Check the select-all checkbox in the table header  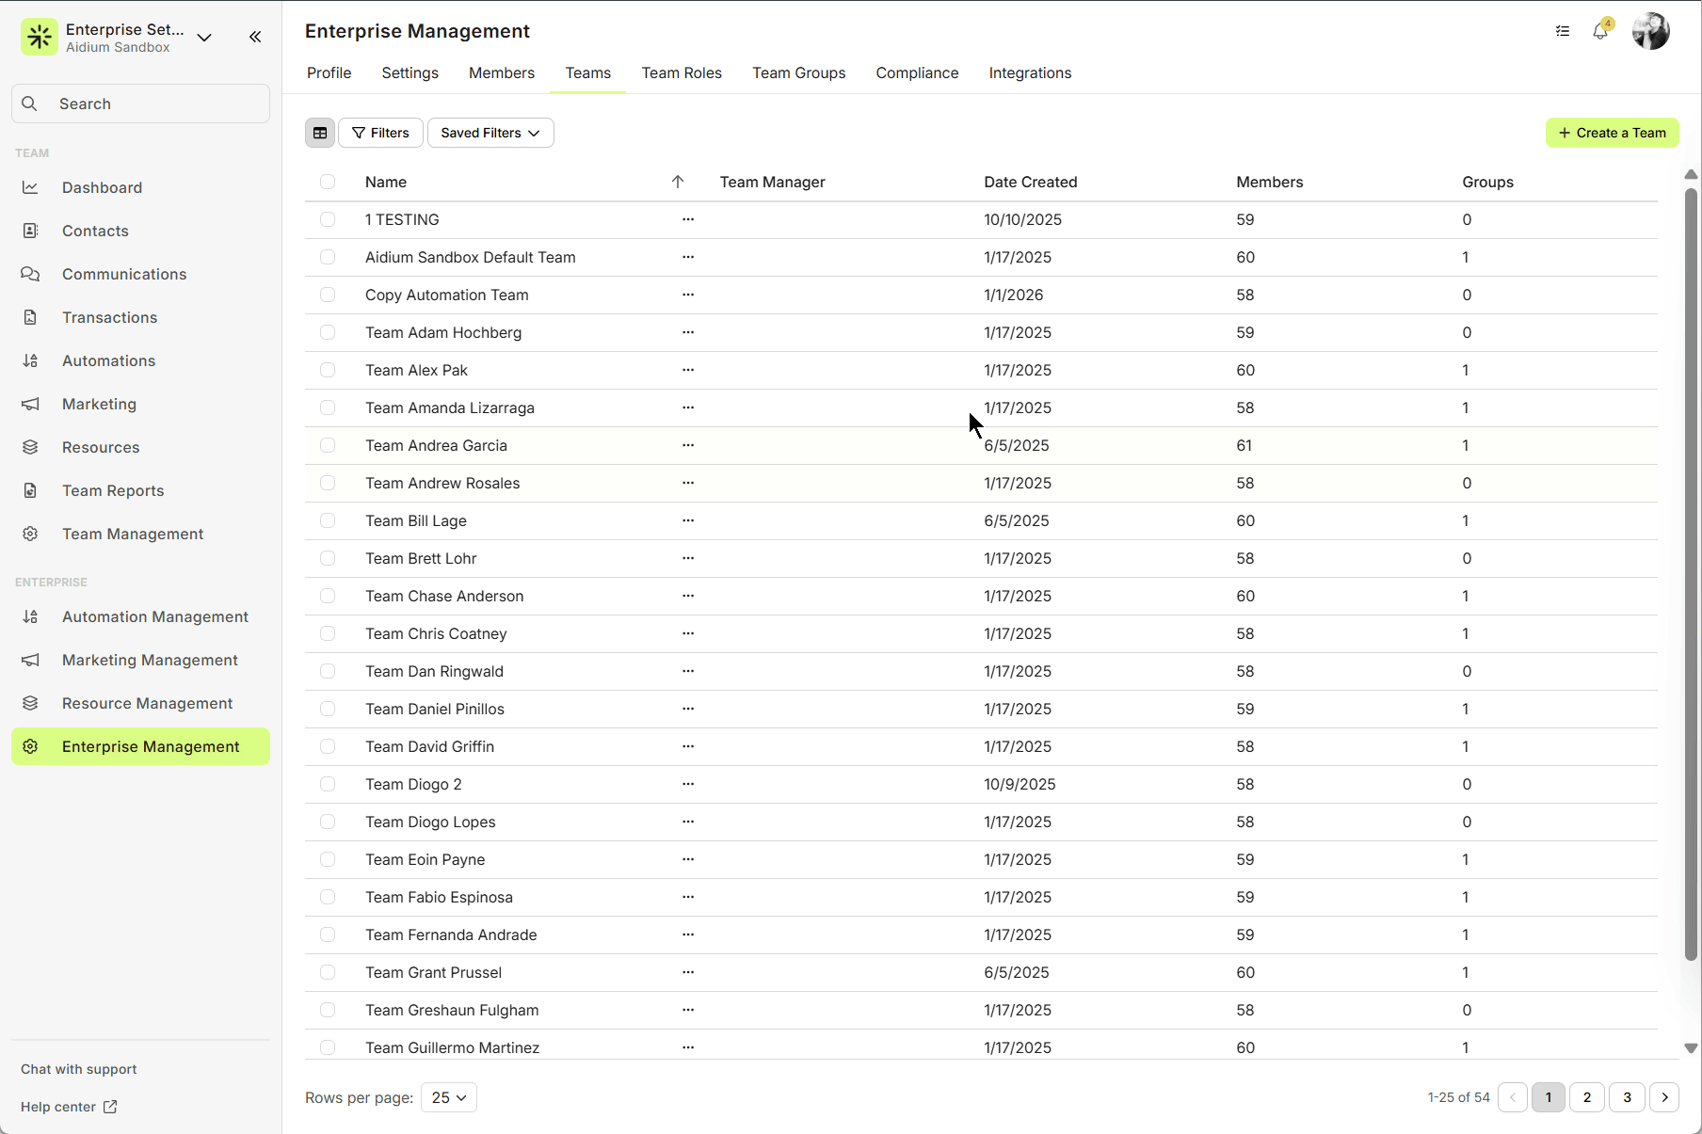(328, 182)
